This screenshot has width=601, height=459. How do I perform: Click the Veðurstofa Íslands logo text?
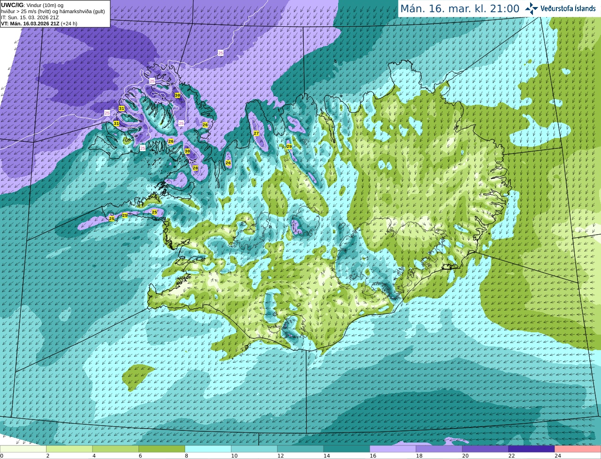click(x=568, y=8)
